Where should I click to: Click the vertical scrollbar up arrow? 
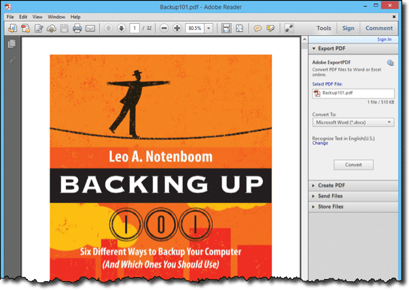304,39
